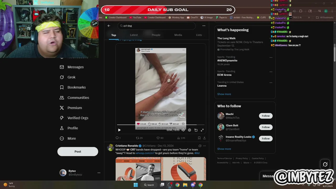Open more options for Leanna trend

click(x=271, y=83)
